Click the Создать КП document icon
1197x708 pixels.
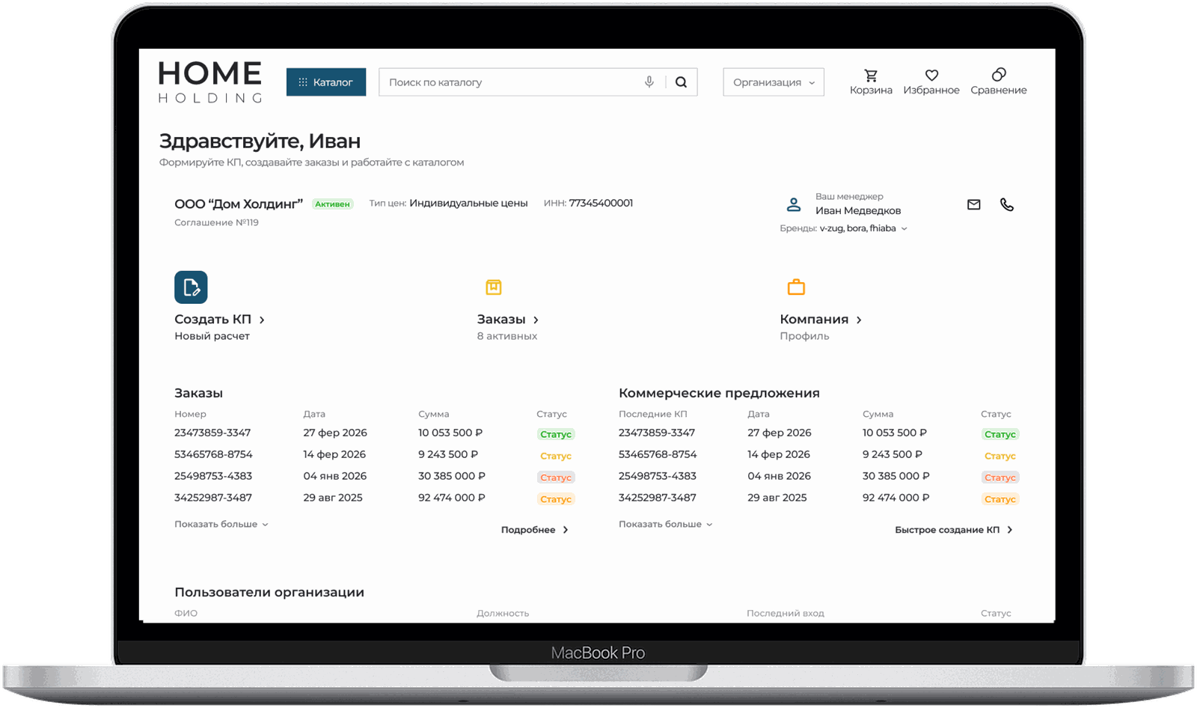coord(191,287)
